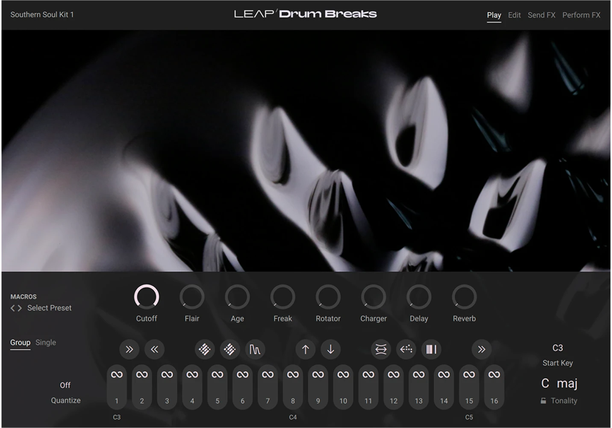Open previous preset with left chevron

coord(12,308)
